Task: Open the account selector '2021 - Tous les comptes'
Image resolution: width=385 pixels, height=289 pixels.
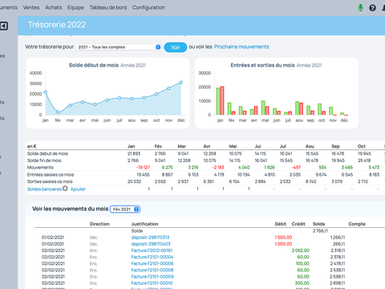Action: click(119, 47)
